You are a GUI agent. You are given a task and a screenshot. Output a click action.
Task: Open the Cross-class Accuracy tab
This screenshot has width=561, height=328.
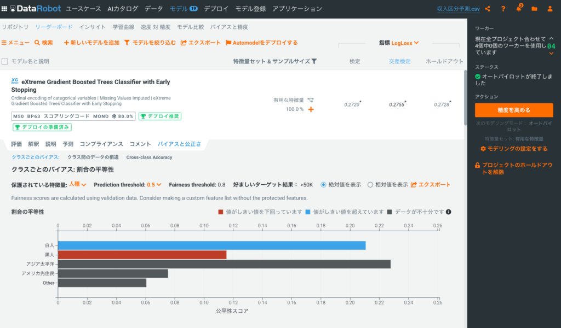(x=149, y=157)
